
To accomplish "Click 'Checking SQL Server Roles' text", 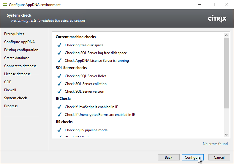I will (86, 76).
